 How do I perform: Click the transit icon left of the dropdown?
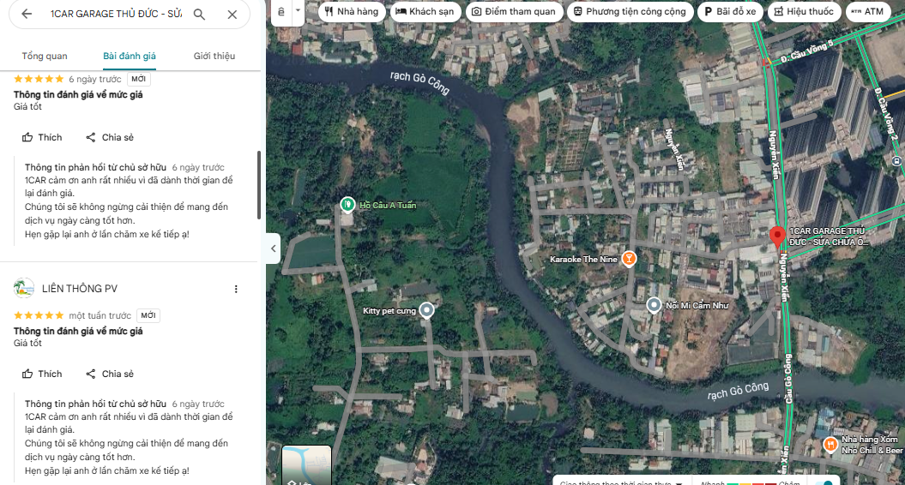point(281,11)
